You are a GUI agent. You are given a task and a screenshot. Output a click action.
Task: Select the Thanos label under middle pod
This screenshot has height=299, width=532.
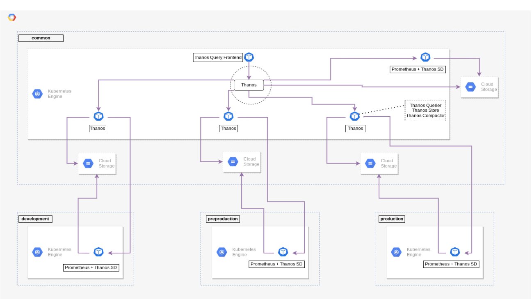[x=228, y=128]
